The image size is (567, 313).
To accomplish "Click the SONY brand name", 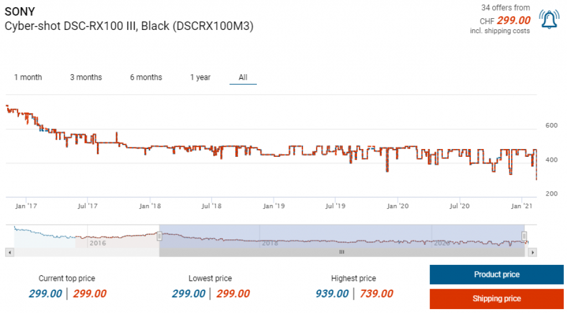I will click(x=19, y=12).
